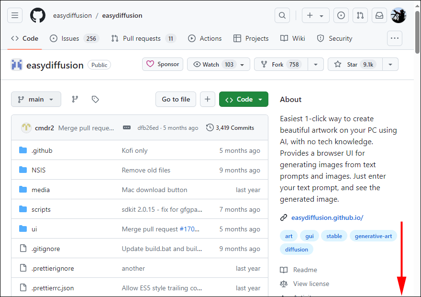Open 'Mac download button' commit message
The width and height of the screenshot is (421, 297).
155,190
